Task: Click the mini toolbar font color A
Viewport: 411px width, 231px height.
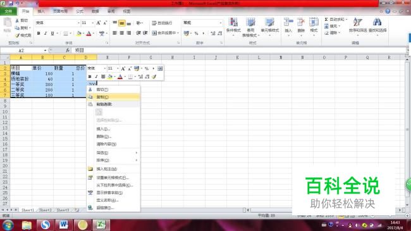Action: (120, 77)
